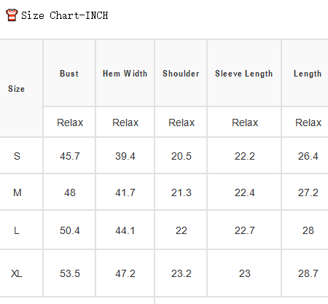Select the Hem Width column header
The height and width of the screenshot is (304, 328).
click(x=125, y=74)
